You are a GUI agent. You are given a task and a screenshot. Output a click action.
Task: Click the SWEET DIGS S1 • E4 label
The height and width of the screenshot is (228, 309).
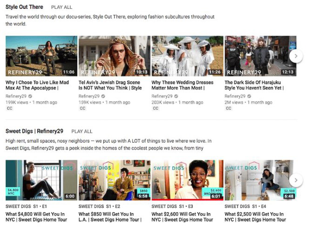point(245,206)
